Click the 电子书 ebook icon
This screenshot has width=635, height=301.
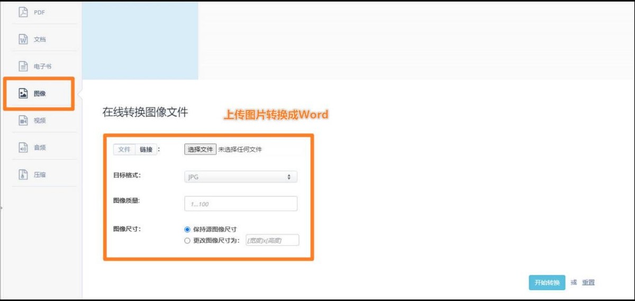pyautogui.click(x=23, y=67)
